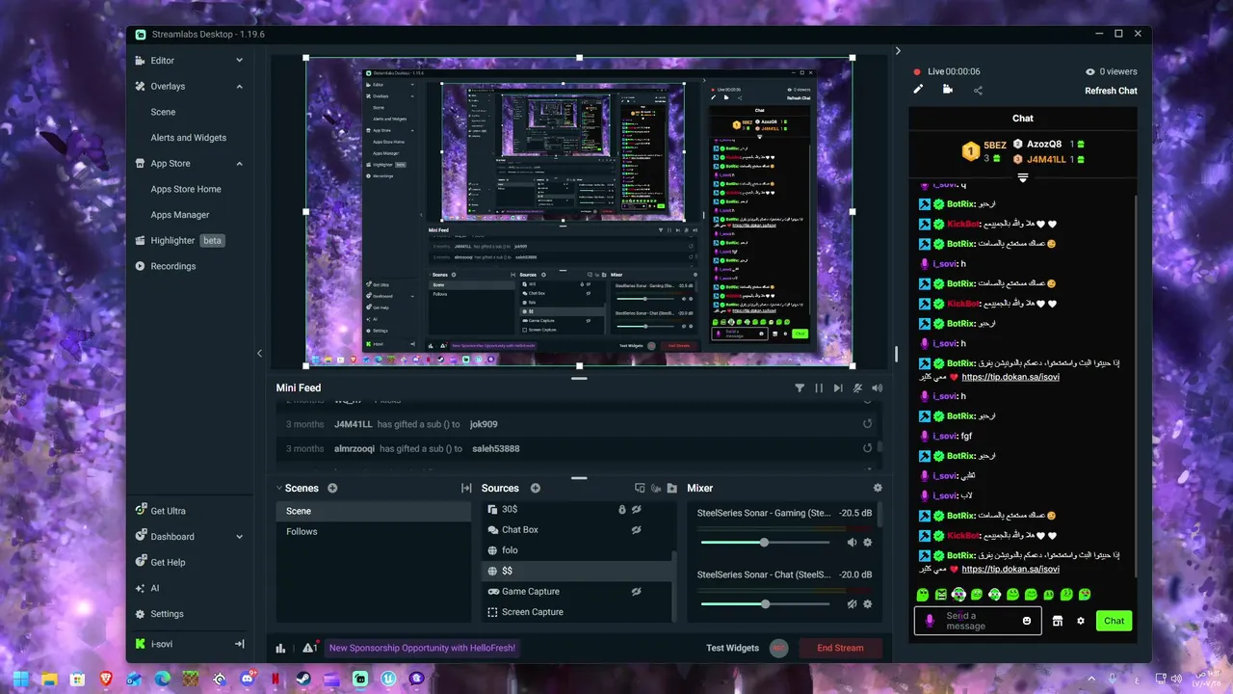1233x694 pixels.
Task: Open the notifications warning icon
Action: [x=309, y=648]
